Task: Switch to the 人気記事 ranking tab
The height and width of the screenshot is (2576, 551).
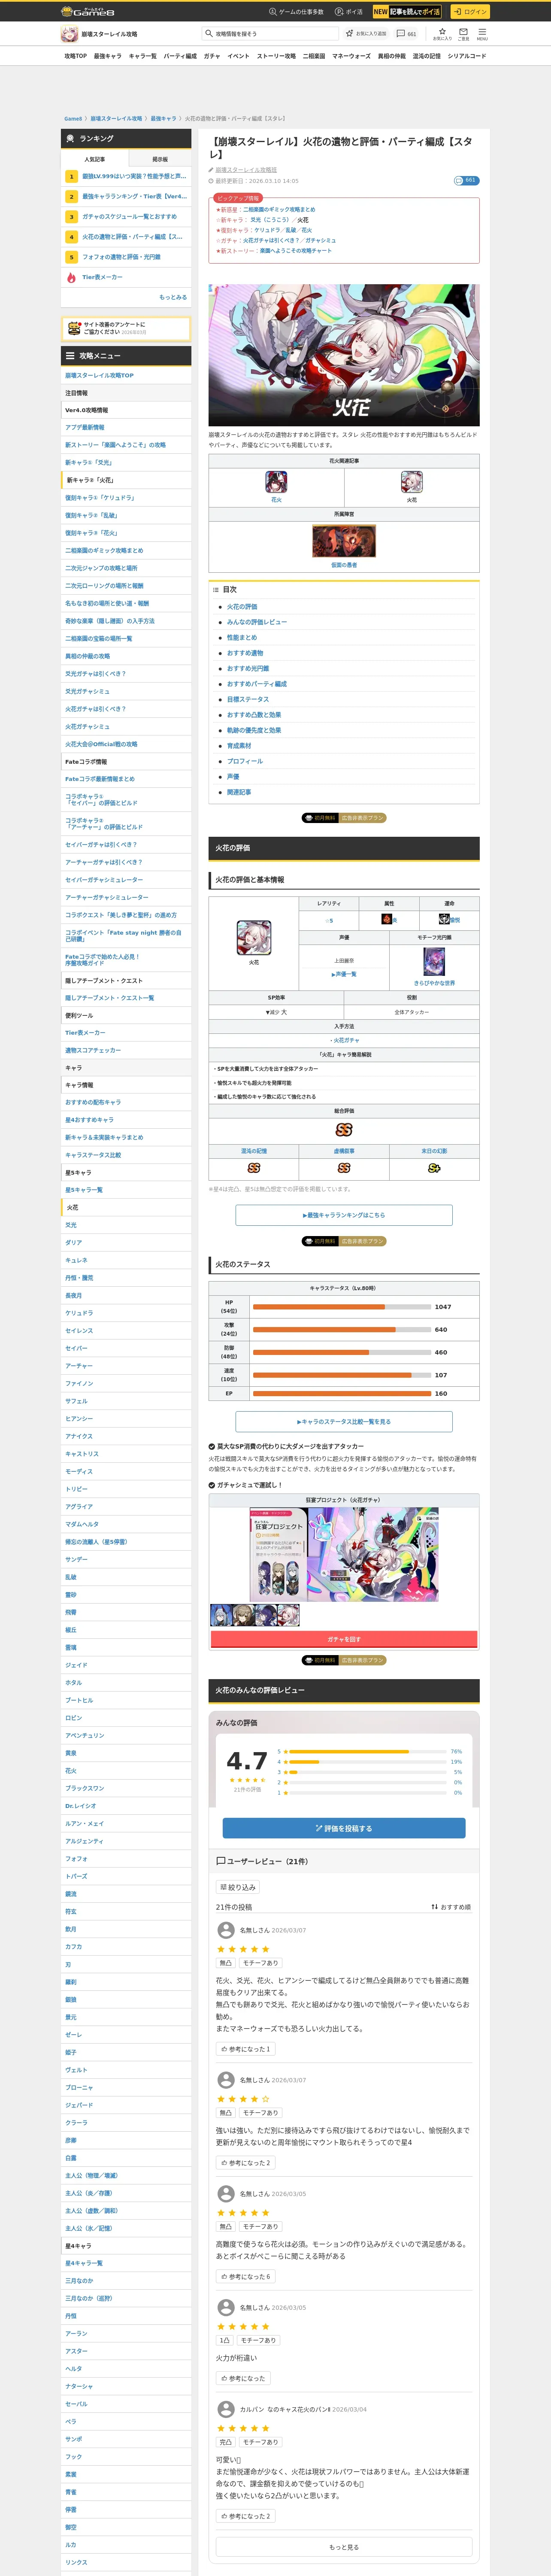Action: pos(95,159)
